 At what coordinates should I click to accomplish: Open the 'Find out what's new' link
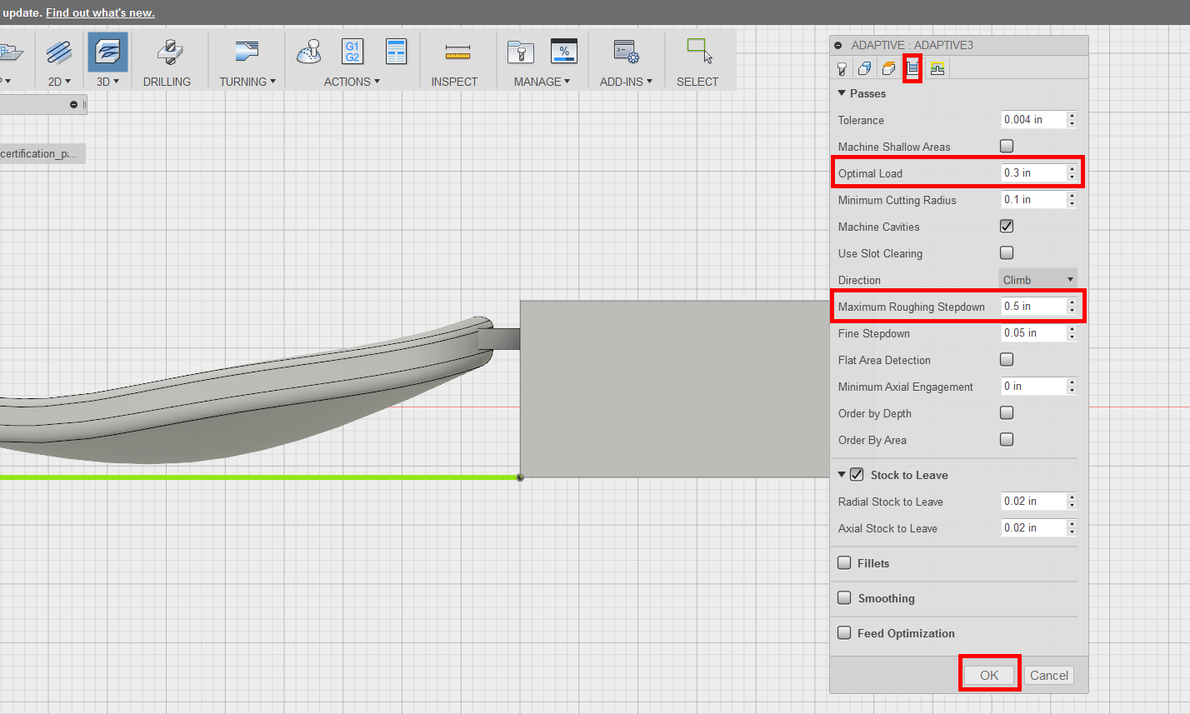100,12
